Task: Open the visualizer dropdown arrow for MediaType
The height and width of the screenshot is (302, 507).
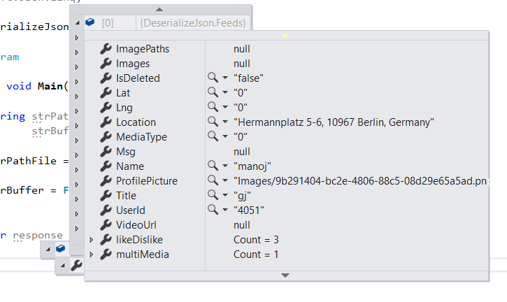Action: pos(225,137)
